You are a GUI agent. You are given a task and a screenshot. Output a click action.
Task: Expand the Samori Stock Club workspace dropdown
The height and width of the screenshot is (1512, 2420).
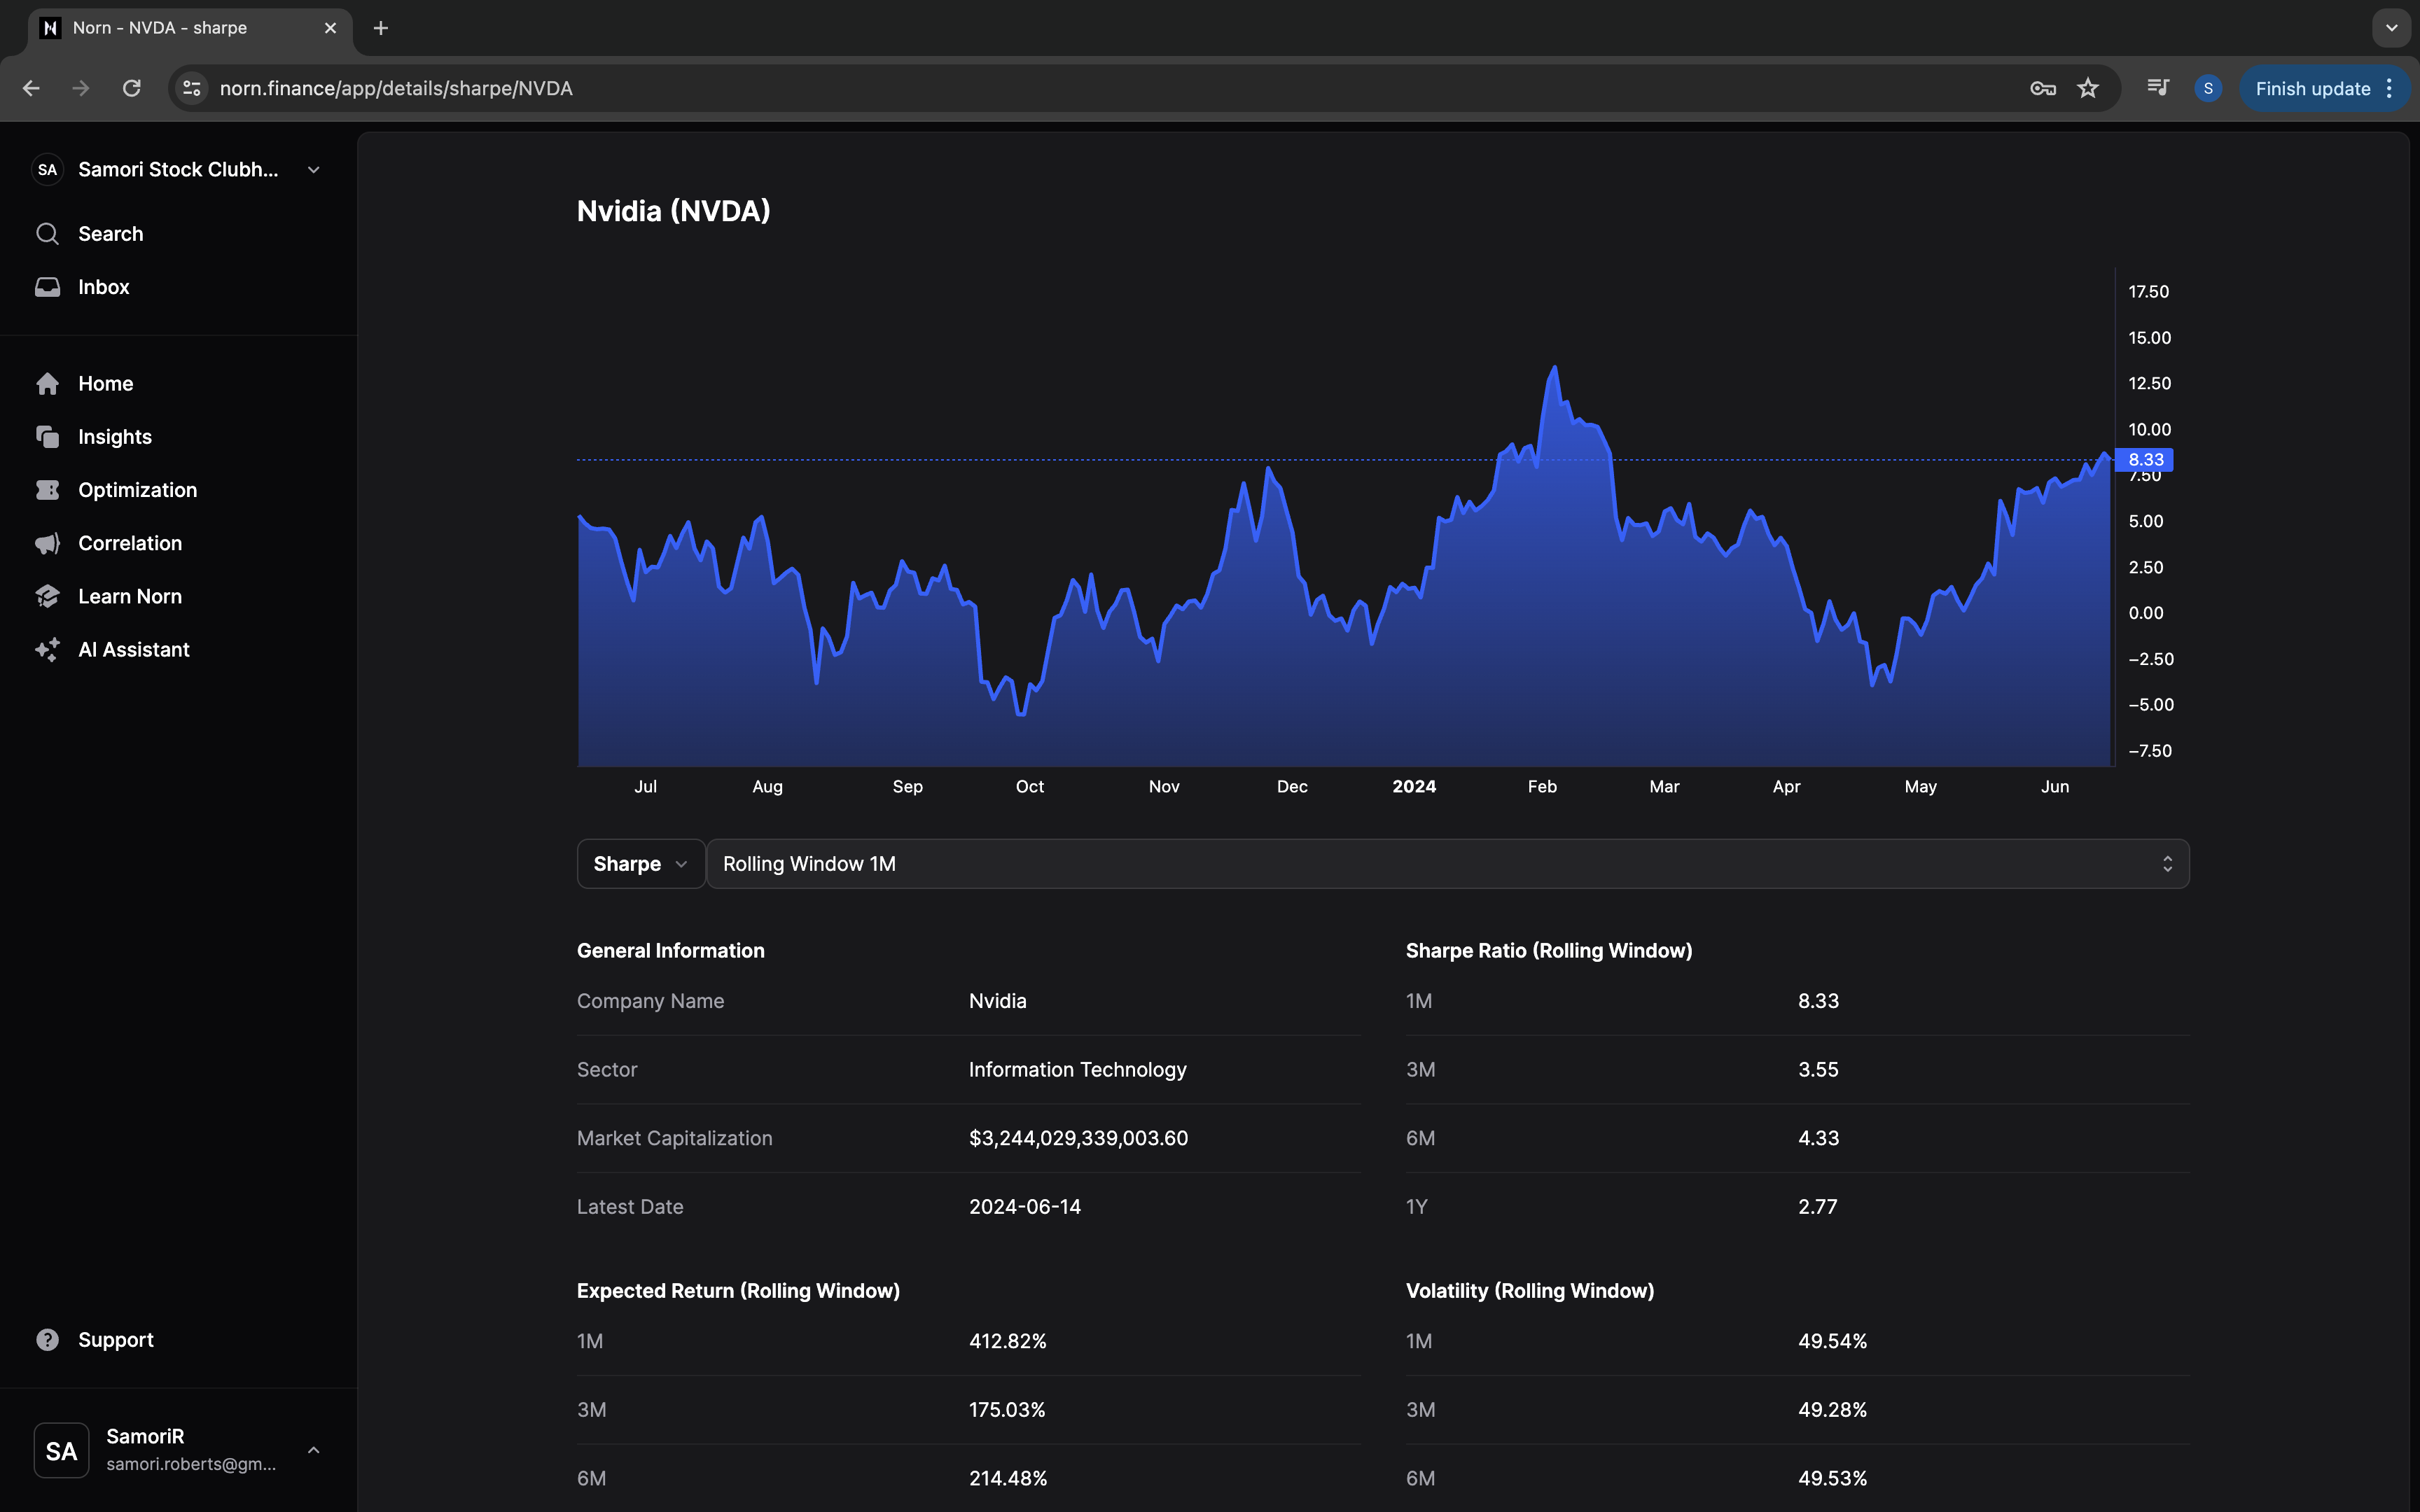[313, 170]
